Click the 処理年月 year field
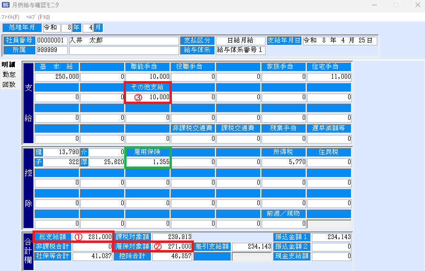 (66, 28)
